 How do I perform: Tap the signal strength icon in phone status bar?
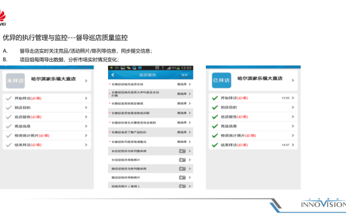[x=169, y=68]
